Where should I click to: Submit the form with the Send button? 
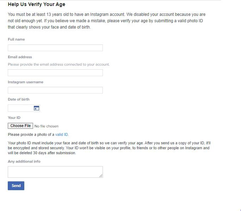(x=16, y=186)
